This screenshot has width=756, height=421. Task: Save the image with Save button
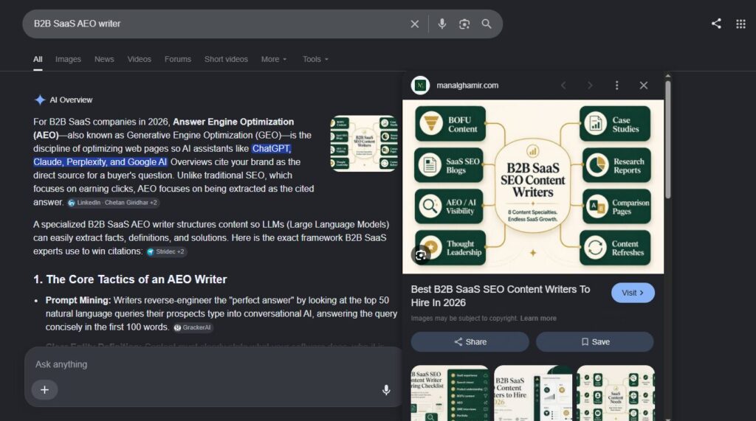pyautogui.click(x=595, y=341)
